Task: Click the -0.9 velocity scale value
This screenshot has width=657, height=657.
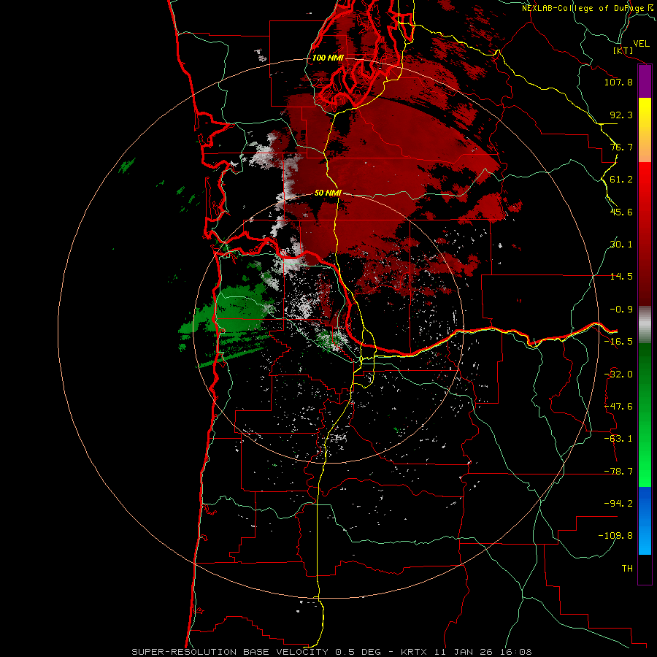Action: click(621, 310)
